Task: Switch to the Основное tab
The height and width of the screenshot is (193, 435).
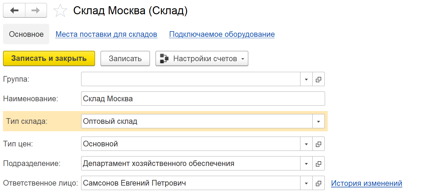Action: 26,34
